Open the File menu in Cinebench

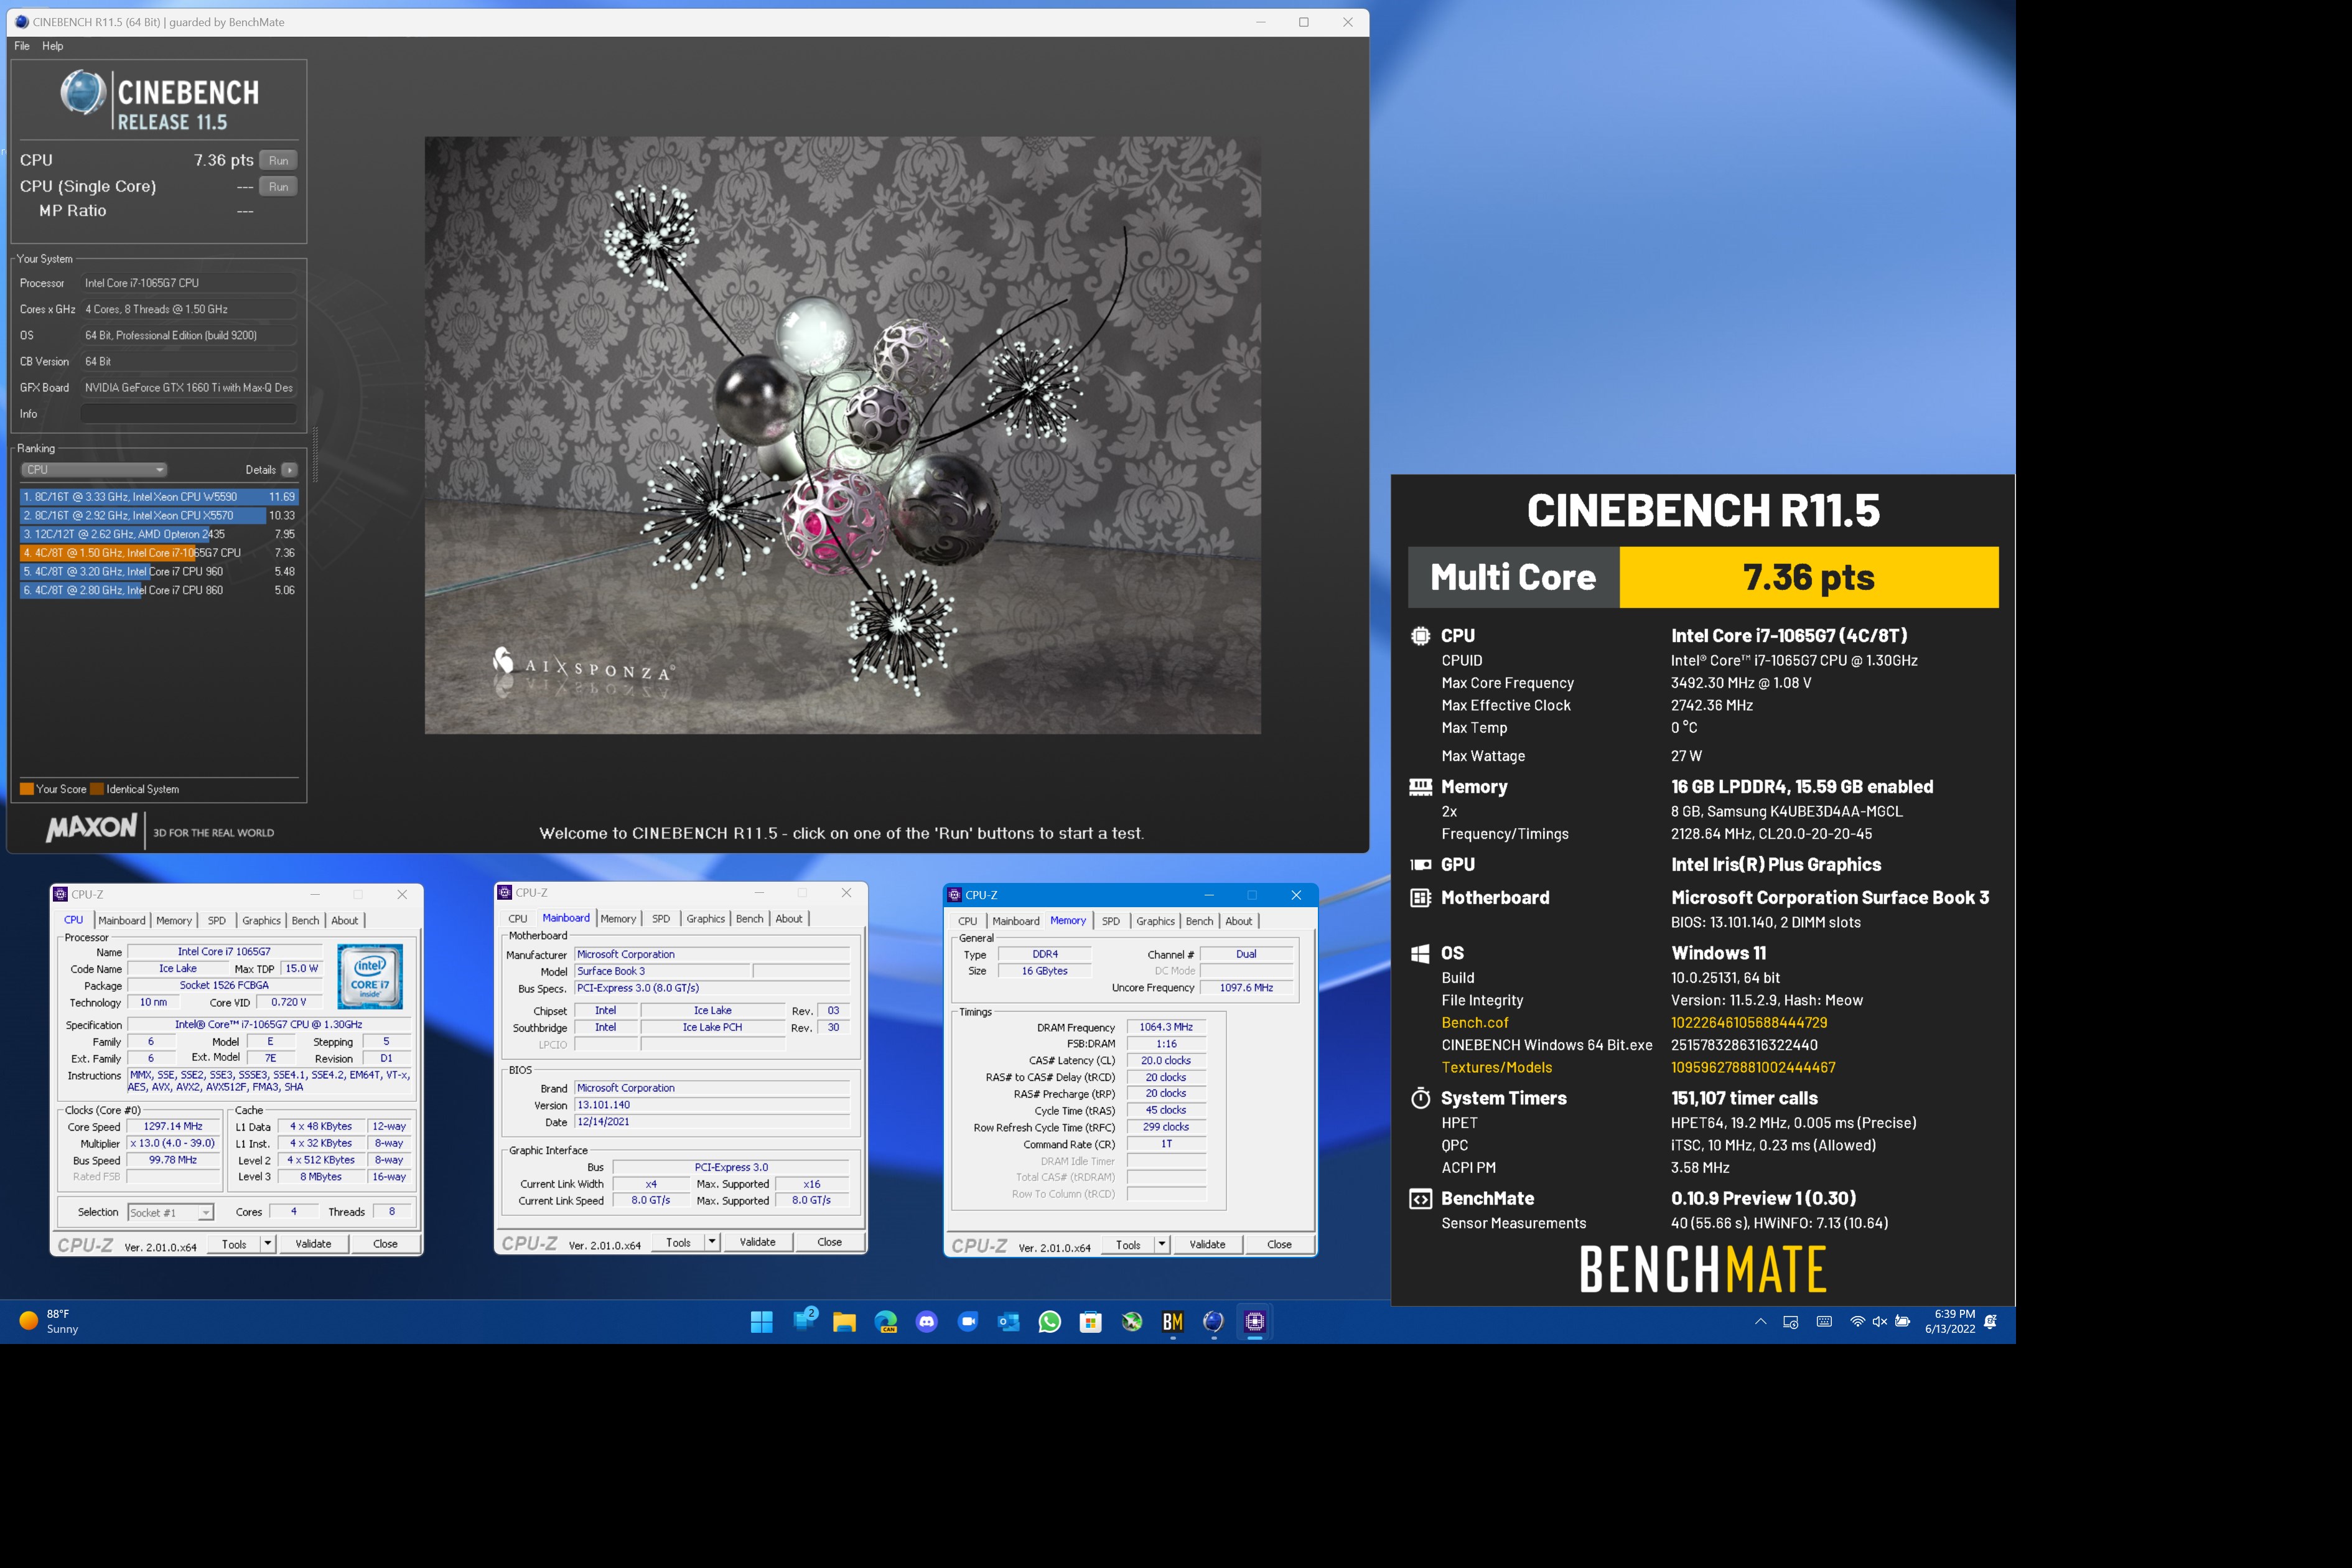coord(22,46)
